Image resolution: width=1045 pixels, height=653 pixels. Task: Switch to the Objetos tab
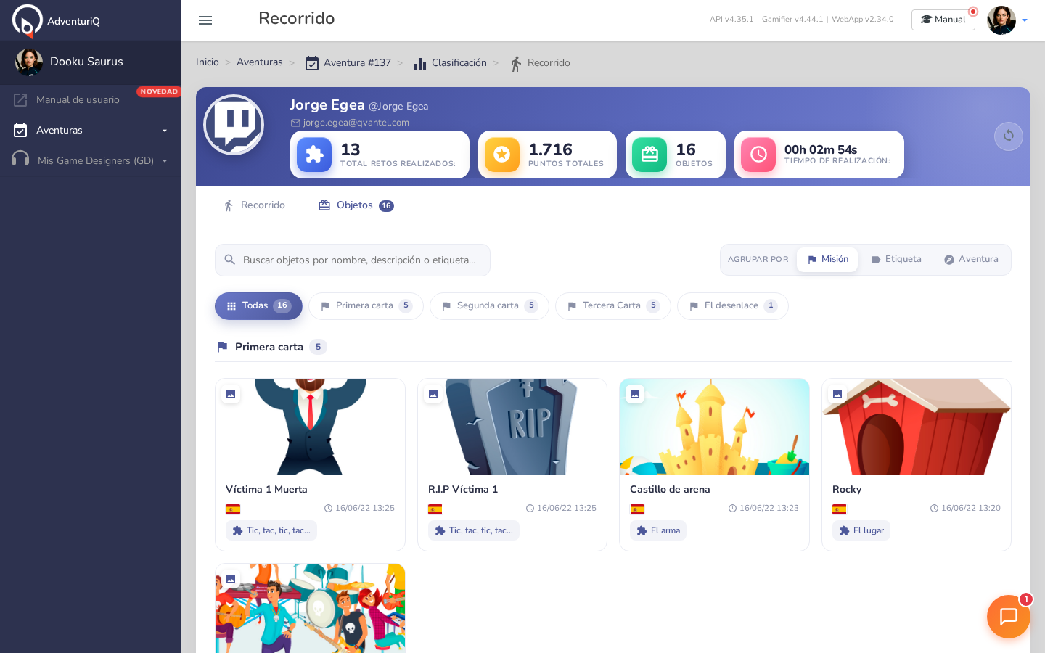[356, 206]
